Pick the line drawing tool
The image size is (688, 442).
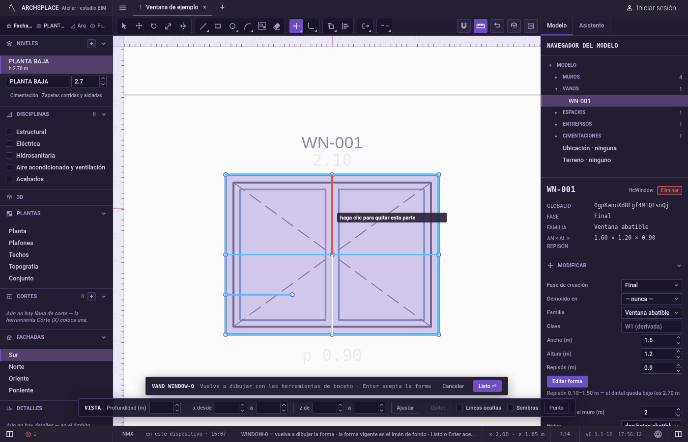[203, 26]
